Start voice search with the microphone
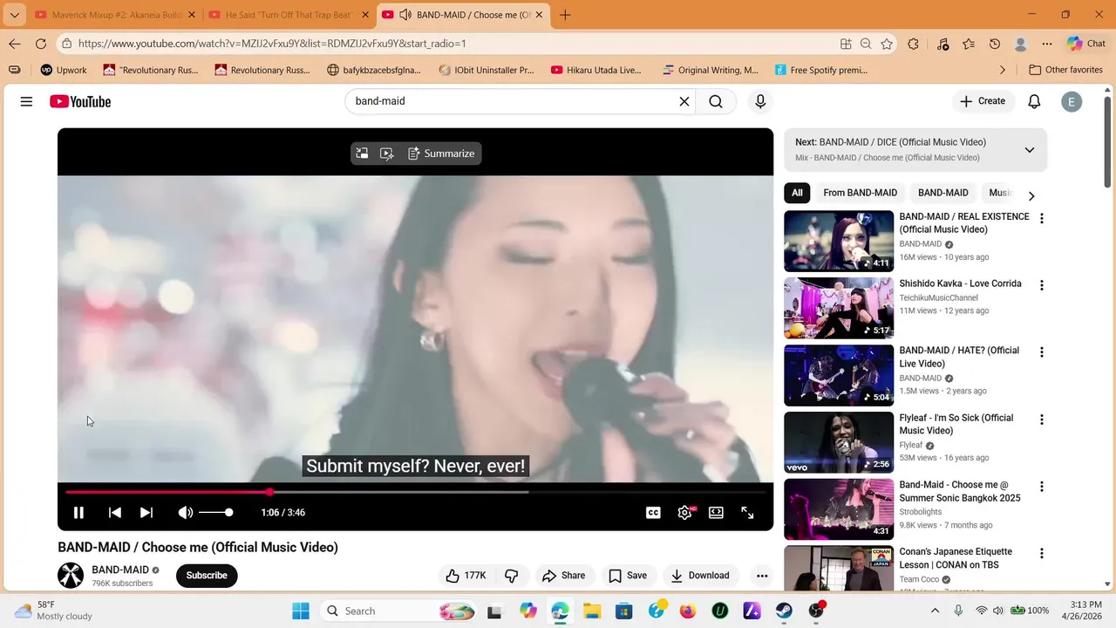Screen dimensions: 1116x628 click(x=760, y=101)
